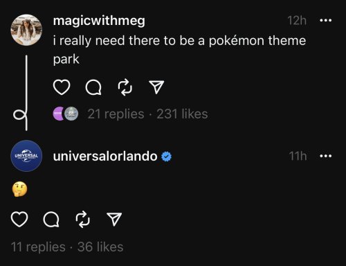This screenshot has width=346, height=266.
Task: See who gave the 231 likes
Action: (182, 114)
